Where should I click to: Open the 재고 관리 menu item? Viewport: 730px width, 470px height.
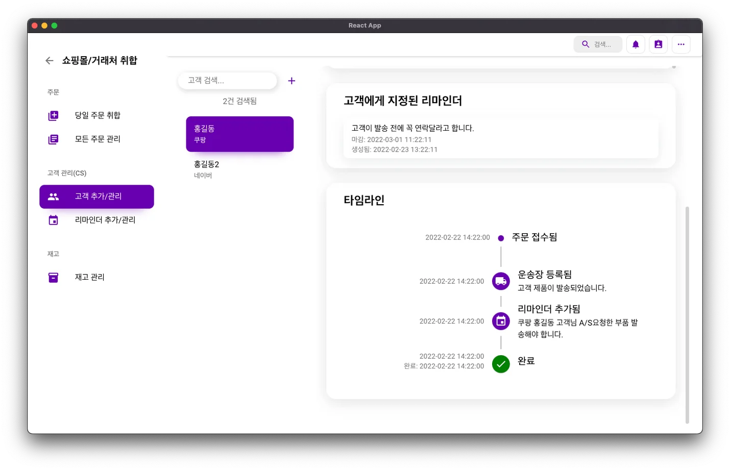pos(96,277)
